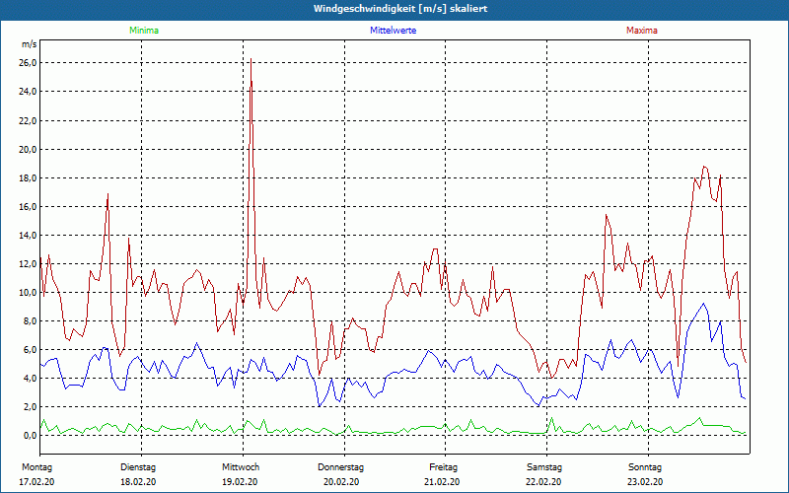
Task: Click the date 22.02.20
Action: pos(543,482)
